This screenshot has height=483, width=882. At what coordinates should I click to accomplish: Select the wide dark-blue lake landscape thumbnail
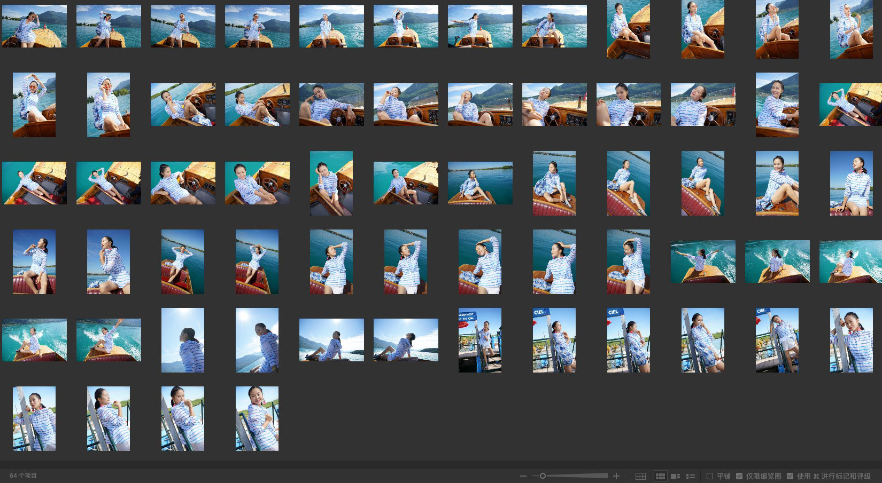[479, 183]
